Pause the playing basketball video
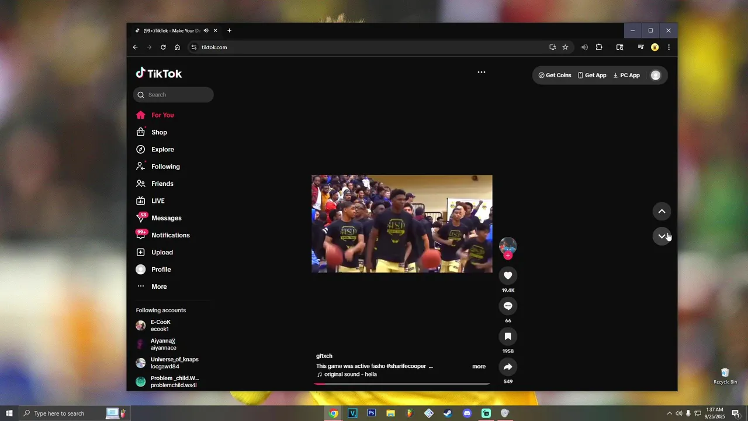 pos(402,223)
